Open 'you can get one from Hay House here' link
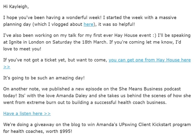The height and width of the screenshot is (137, 194). click(149, 60)
